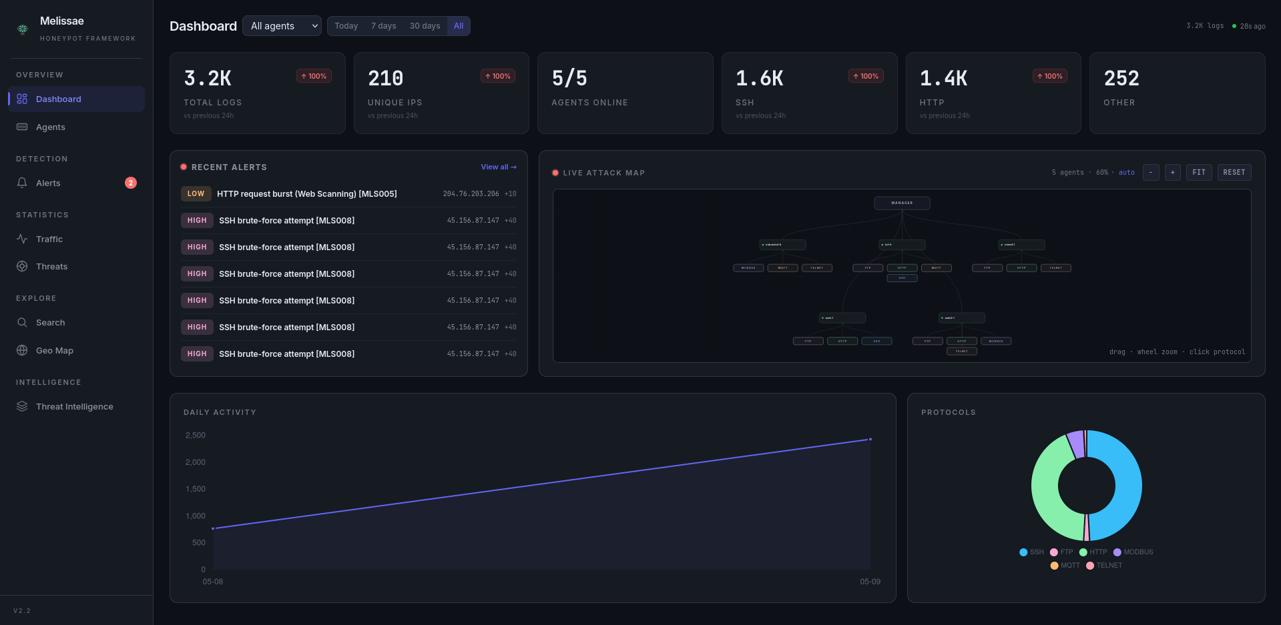
Task: Click the 1.6K SSH stat card
Action: 809,93
